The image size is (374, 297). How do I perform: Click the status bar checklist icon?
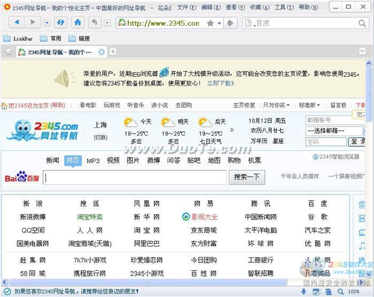click(x=316, y=292)
